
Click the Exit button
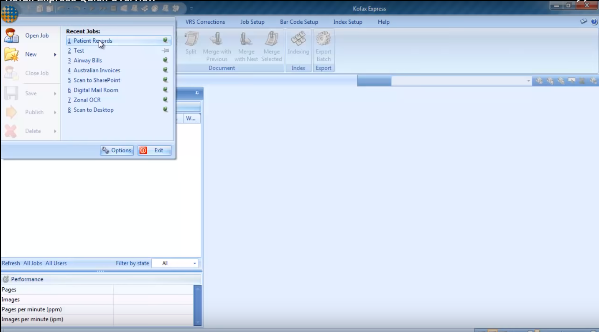[154, 151]
